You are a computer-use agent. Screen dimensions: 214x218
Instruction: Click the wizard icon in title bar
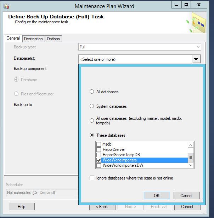6,6
